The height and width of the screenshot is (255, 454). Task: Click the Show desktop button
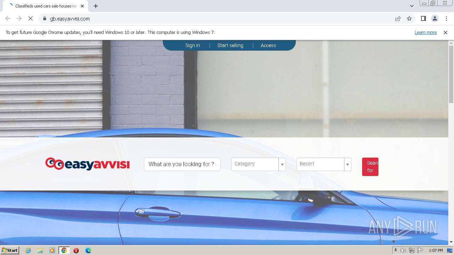tap(450, 250)
